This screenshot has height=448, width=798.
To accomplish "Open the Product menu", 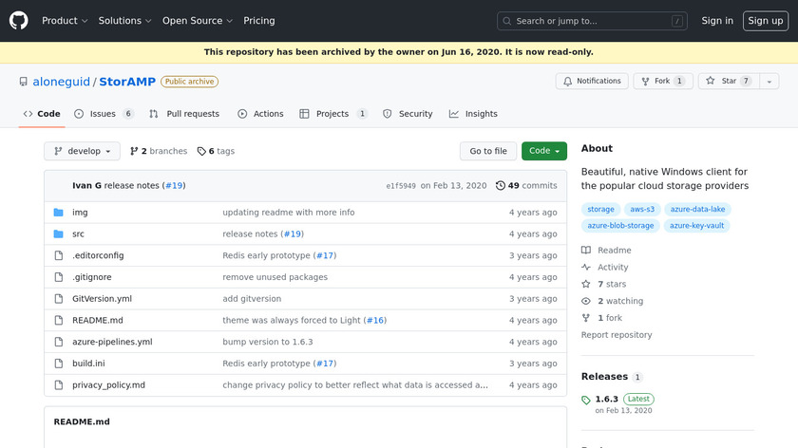I will (x=65, y=20).
